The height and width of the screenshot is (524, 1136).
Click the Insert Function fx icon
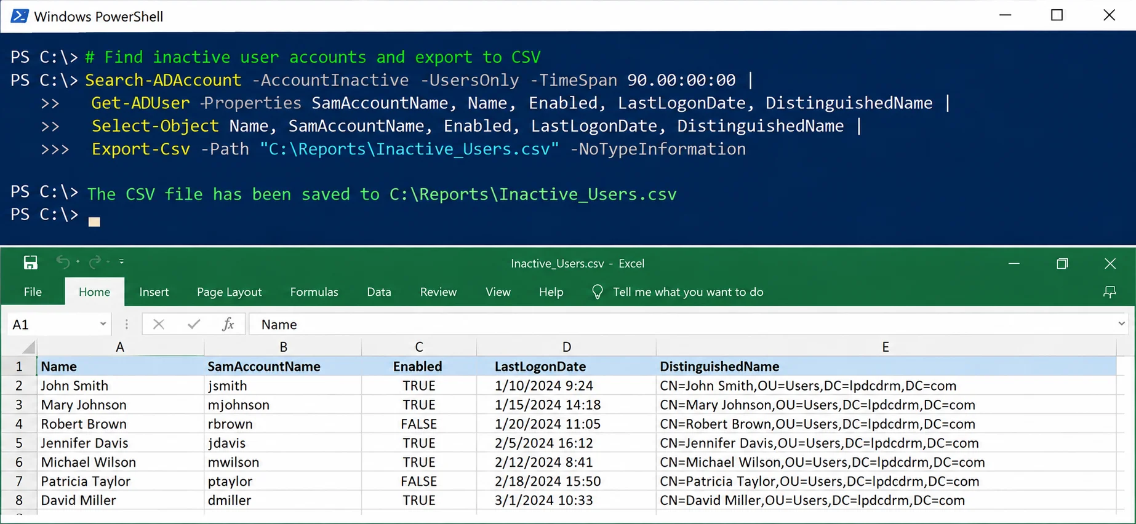tap(228, 324)
